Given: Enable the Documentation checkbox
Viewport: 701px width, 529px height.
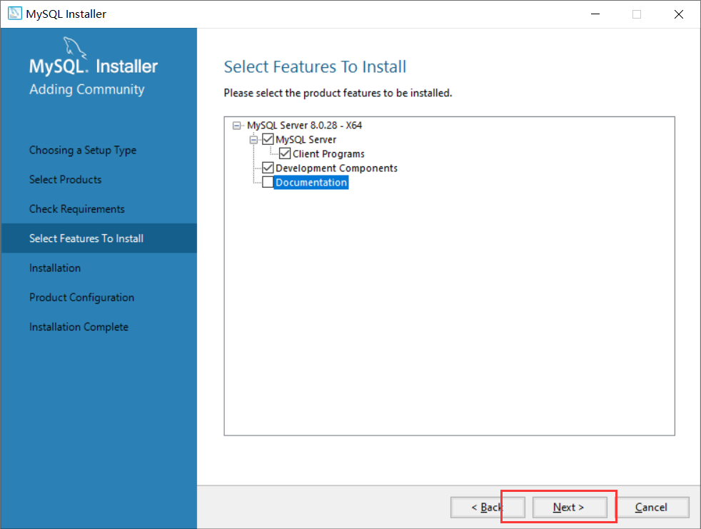Looking at the screenshot, I should pyautogui.click(x=268, y=182).
